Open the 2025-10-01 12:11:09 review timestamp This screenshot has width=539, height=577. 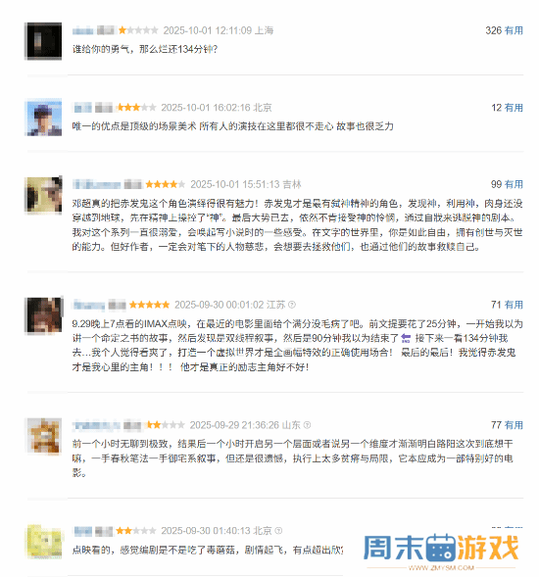(208, 30)
